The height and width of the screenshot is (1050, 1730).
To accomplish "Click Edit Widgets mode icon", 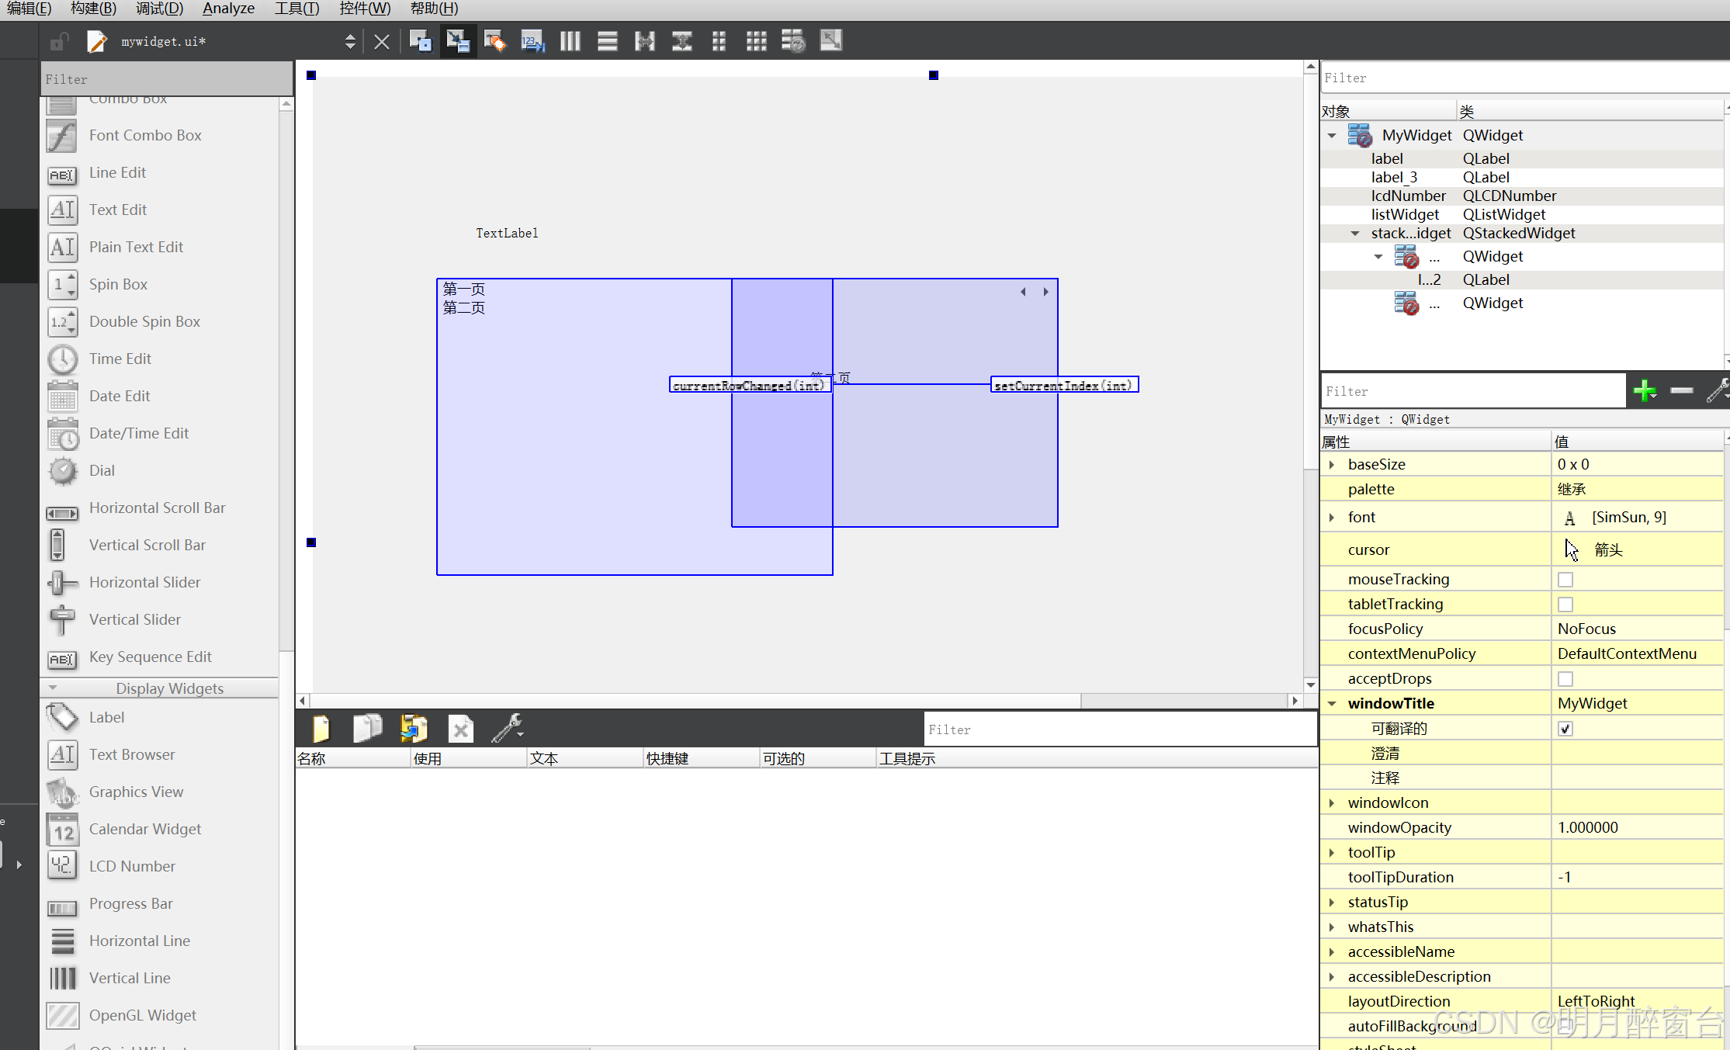I will [420, 40].
